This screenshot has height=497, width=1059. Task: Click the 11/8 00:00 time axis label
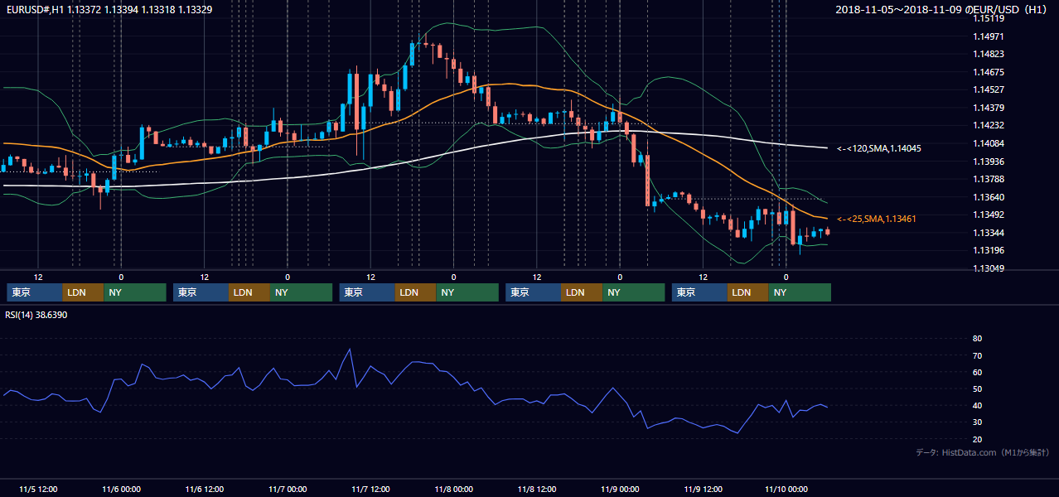tap(453, 489)
